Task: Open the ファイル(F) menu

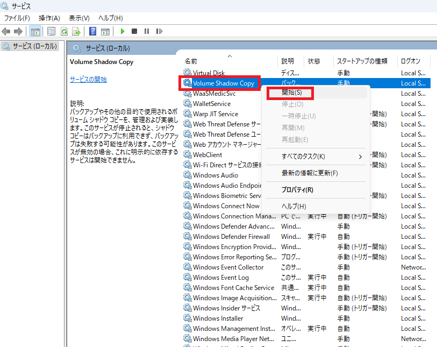Action: pos(17,18)
